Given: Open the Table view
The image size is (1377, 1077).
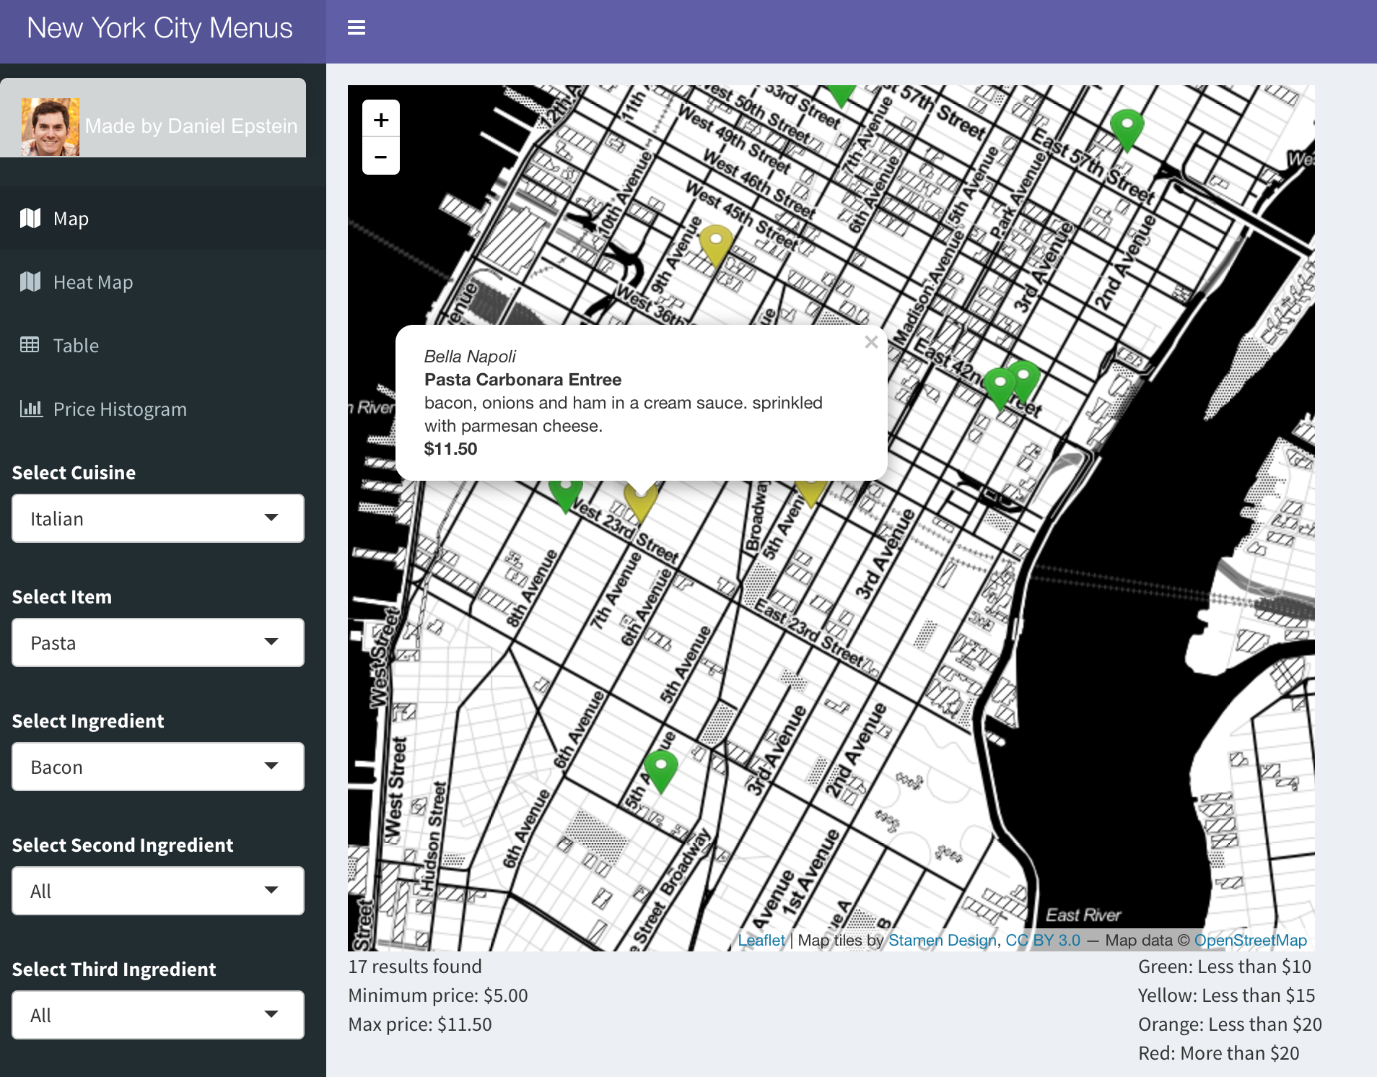Looking at the screenshot, I should [x=75, y=346].
